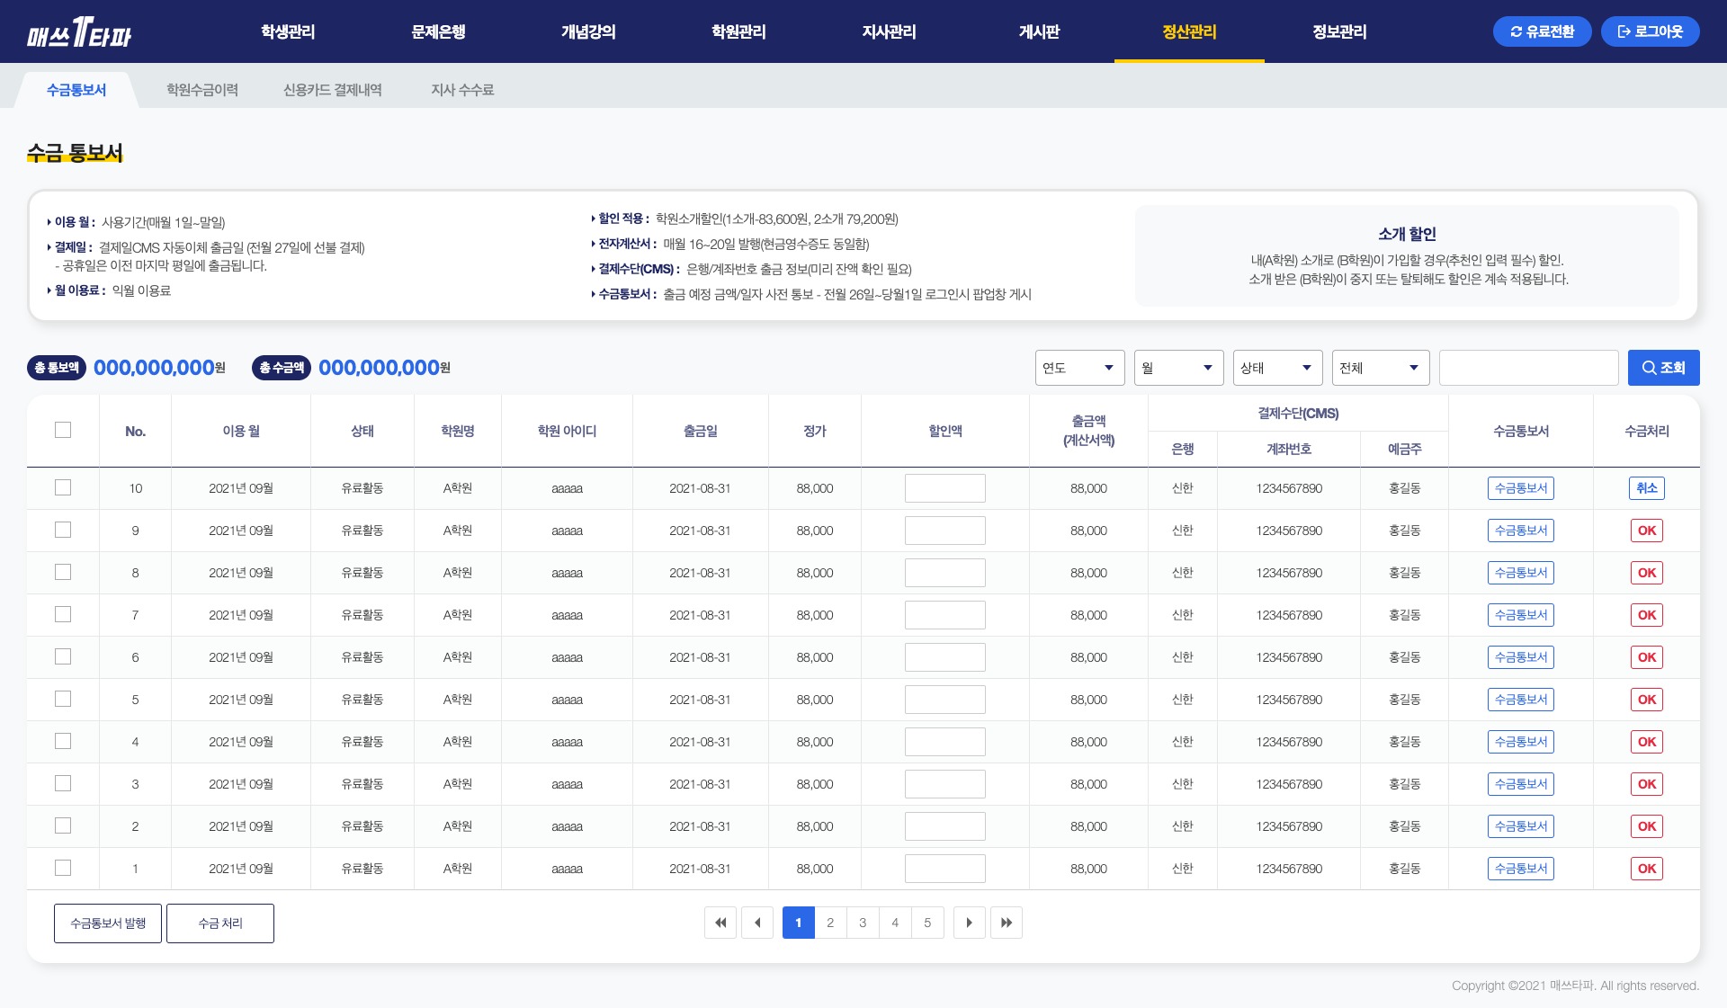Click the 총 통보액 badge
This screenshot has width=1727, height=1008.
57,368
